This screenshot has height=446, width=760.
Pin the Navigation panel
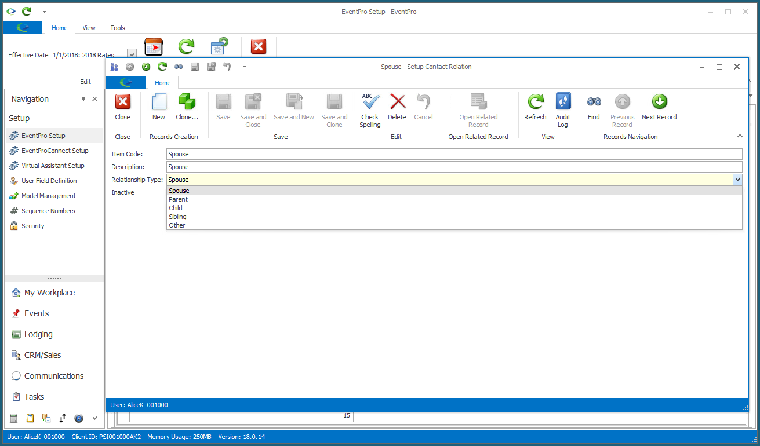click(x=83, y=99)
